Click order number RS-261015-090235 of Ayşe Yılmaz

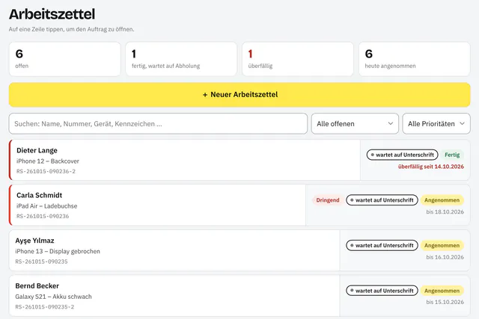coord(42,261)
